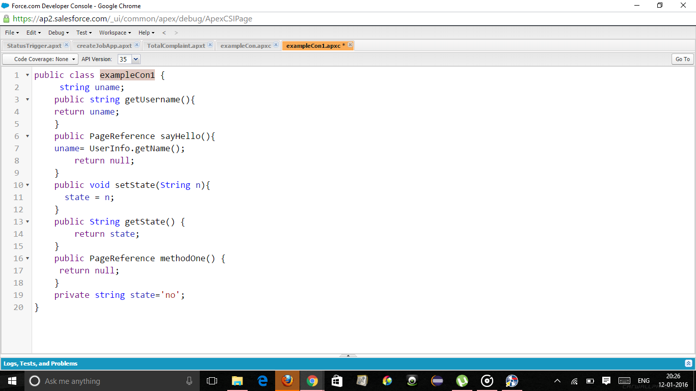This screenshot has width=696, height=391.
Task: Expand the Logs, Tests, and Problems panel icon
Action: [x=688, y=364]
